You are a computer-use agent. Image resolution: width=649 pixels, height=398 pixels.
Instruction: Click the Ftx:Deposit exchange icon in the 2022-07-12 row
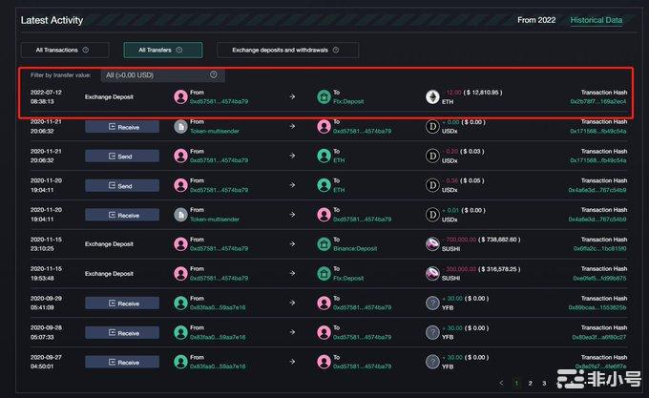click(324, 96)
